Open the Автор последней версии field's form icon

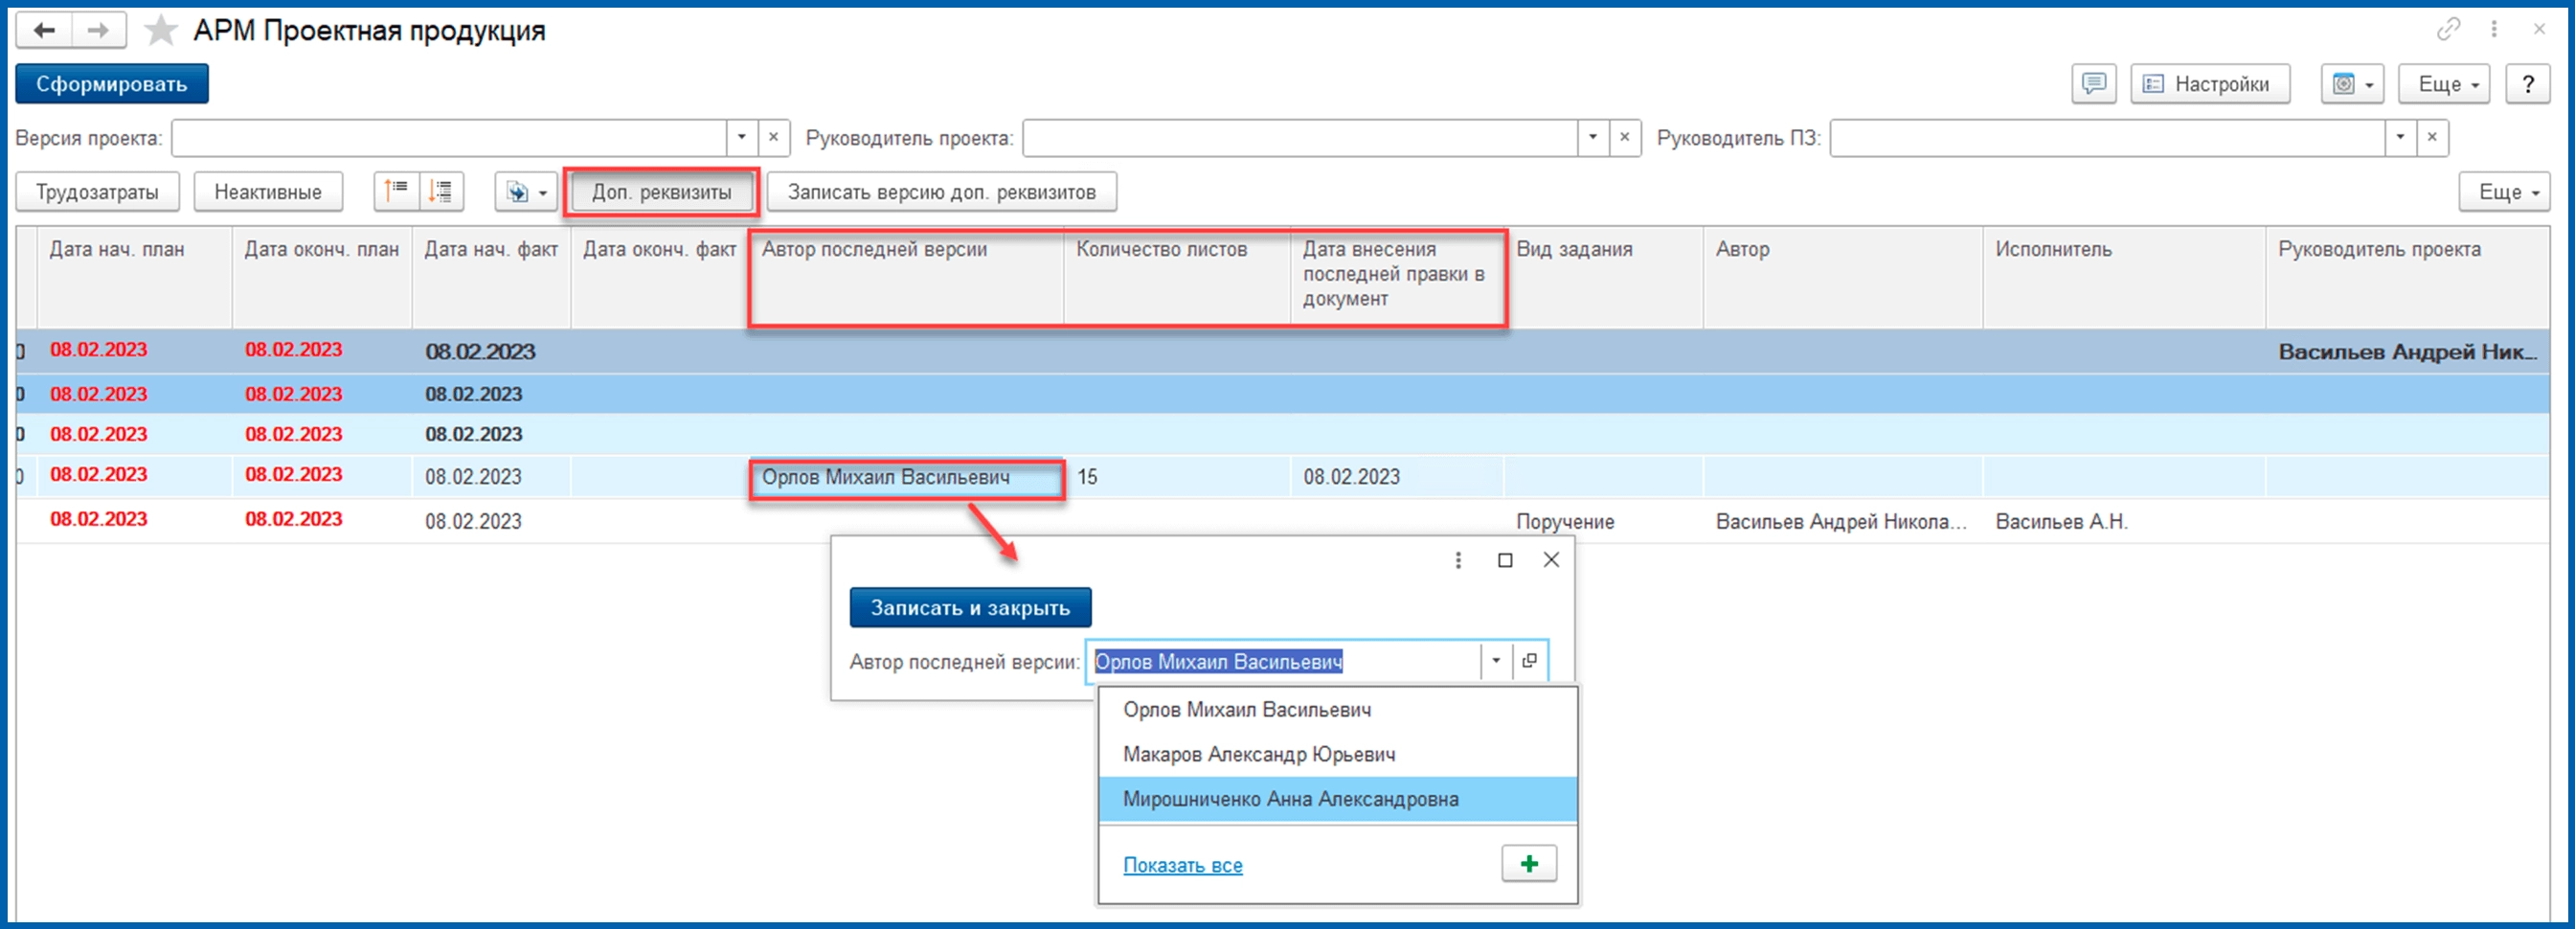[x=1529, y=661]
